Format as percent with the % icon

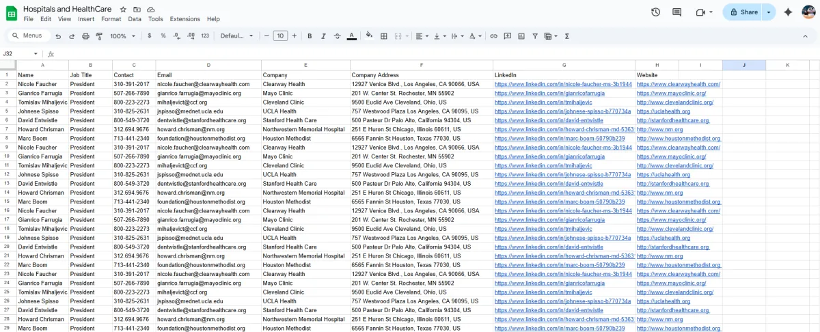[163, 36]
